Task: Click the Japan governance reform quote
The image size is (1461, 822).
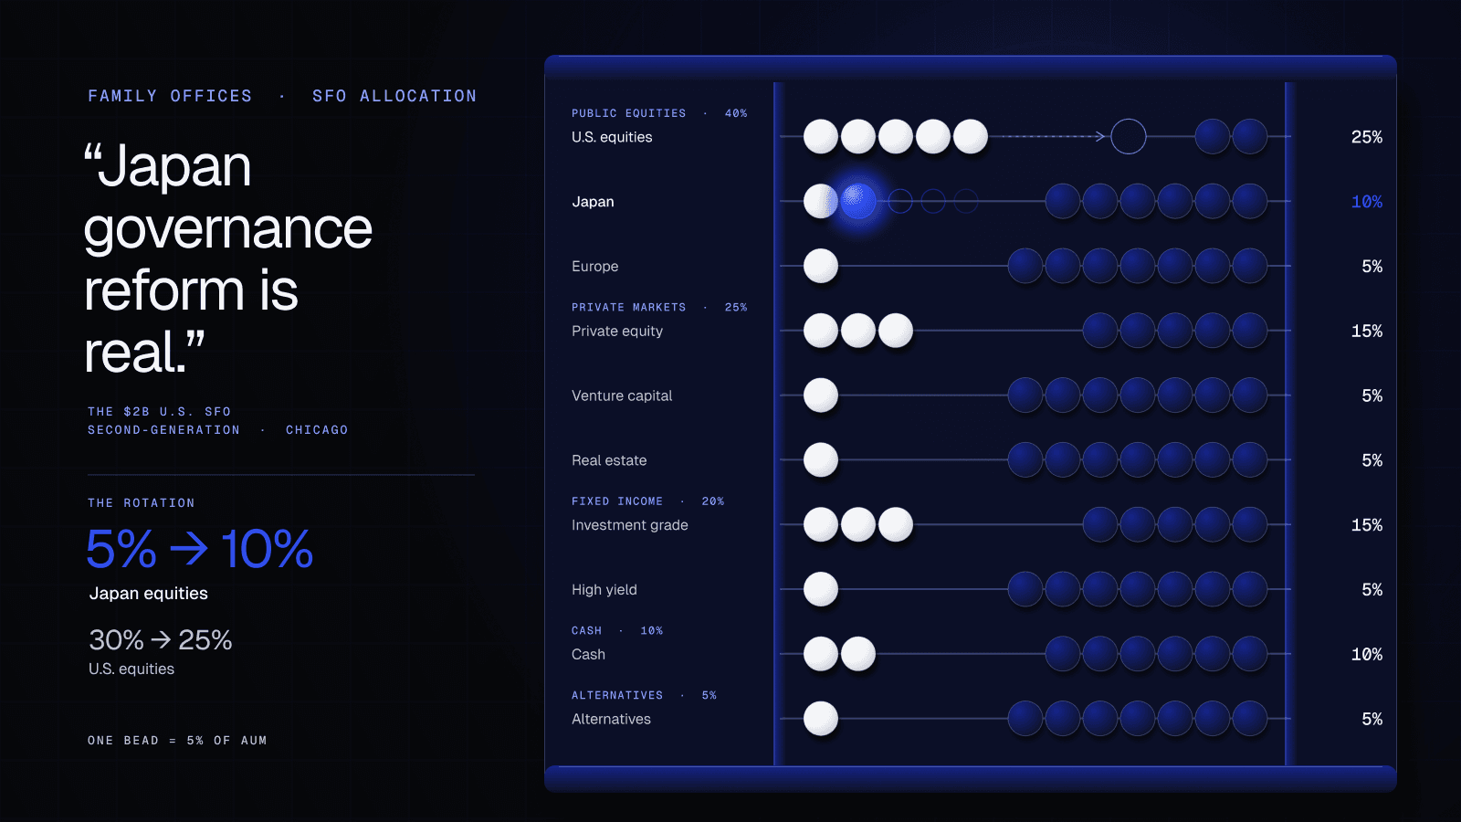Action: pyautogui.click(x=228, y=259)
